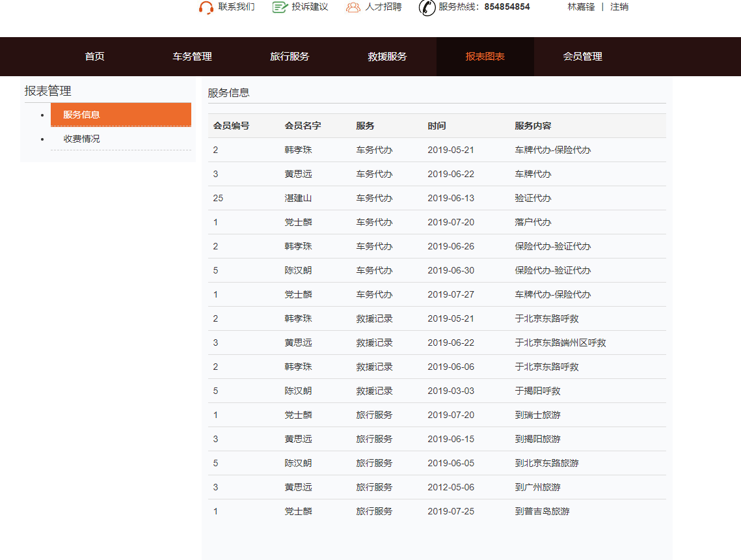Open 投诉建议 suggestion page
Screen dimensions: 741x560
tap(308, 8)
